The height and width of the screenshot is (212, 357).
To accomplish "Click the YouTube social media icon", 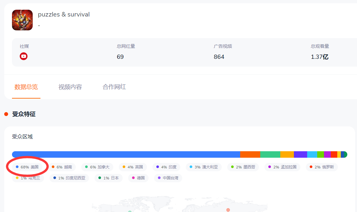I will click(24, 56).
